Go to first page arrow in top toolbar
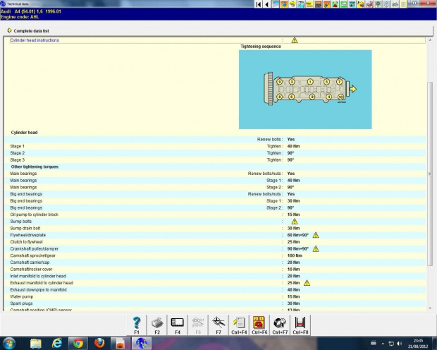437x350 pixels. (x=258, y=5)
